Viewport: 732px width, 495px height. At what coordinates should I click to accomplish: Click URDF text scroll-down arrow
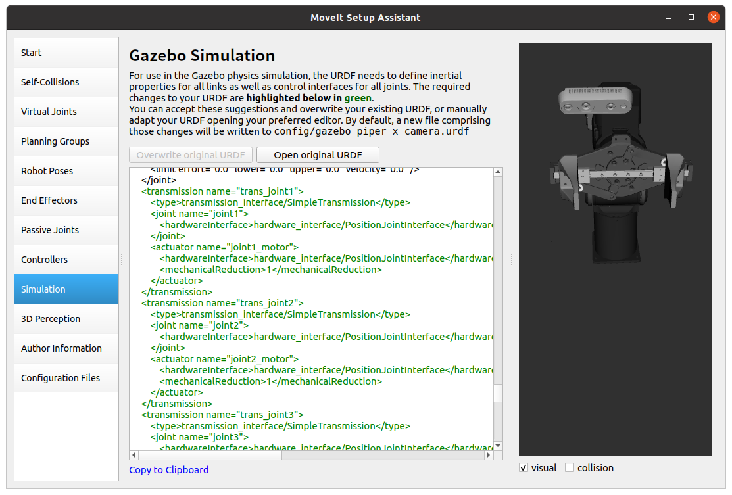[498, 446]
